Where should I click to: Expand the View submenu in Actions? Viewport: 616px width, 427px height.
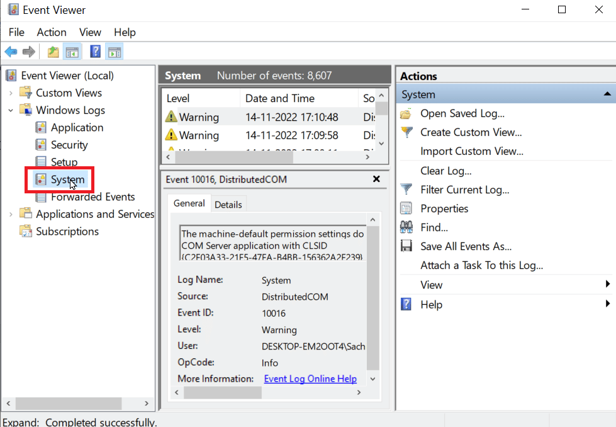607,284
